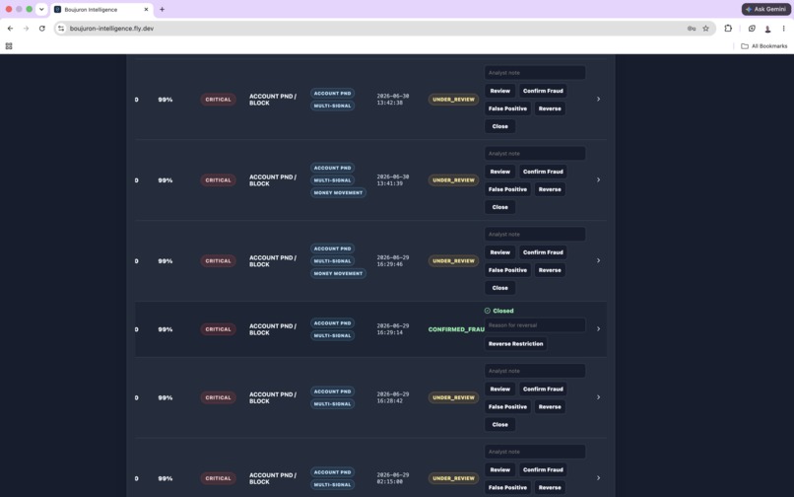The width and height of the screenshot is (794, 497).
Task: Focus Analyst note field for 02:15:00 alert
Action: tap(535, 452)
